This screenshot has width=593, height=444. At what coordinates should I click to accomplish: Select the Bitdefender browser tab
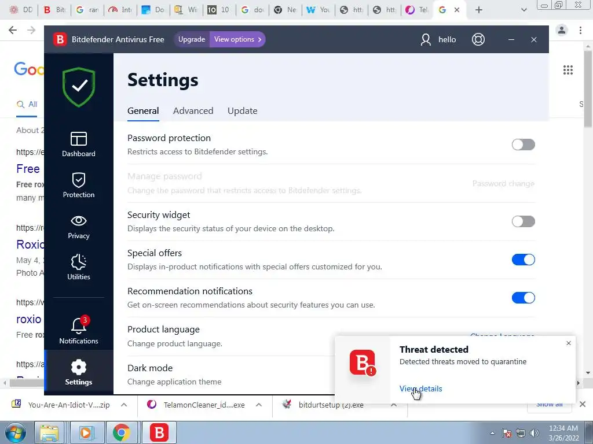click(x=54, y=10)
